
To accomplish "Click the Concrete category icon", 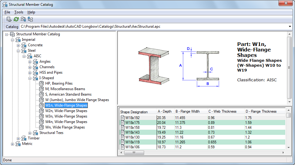I will [x=24, y=45].
